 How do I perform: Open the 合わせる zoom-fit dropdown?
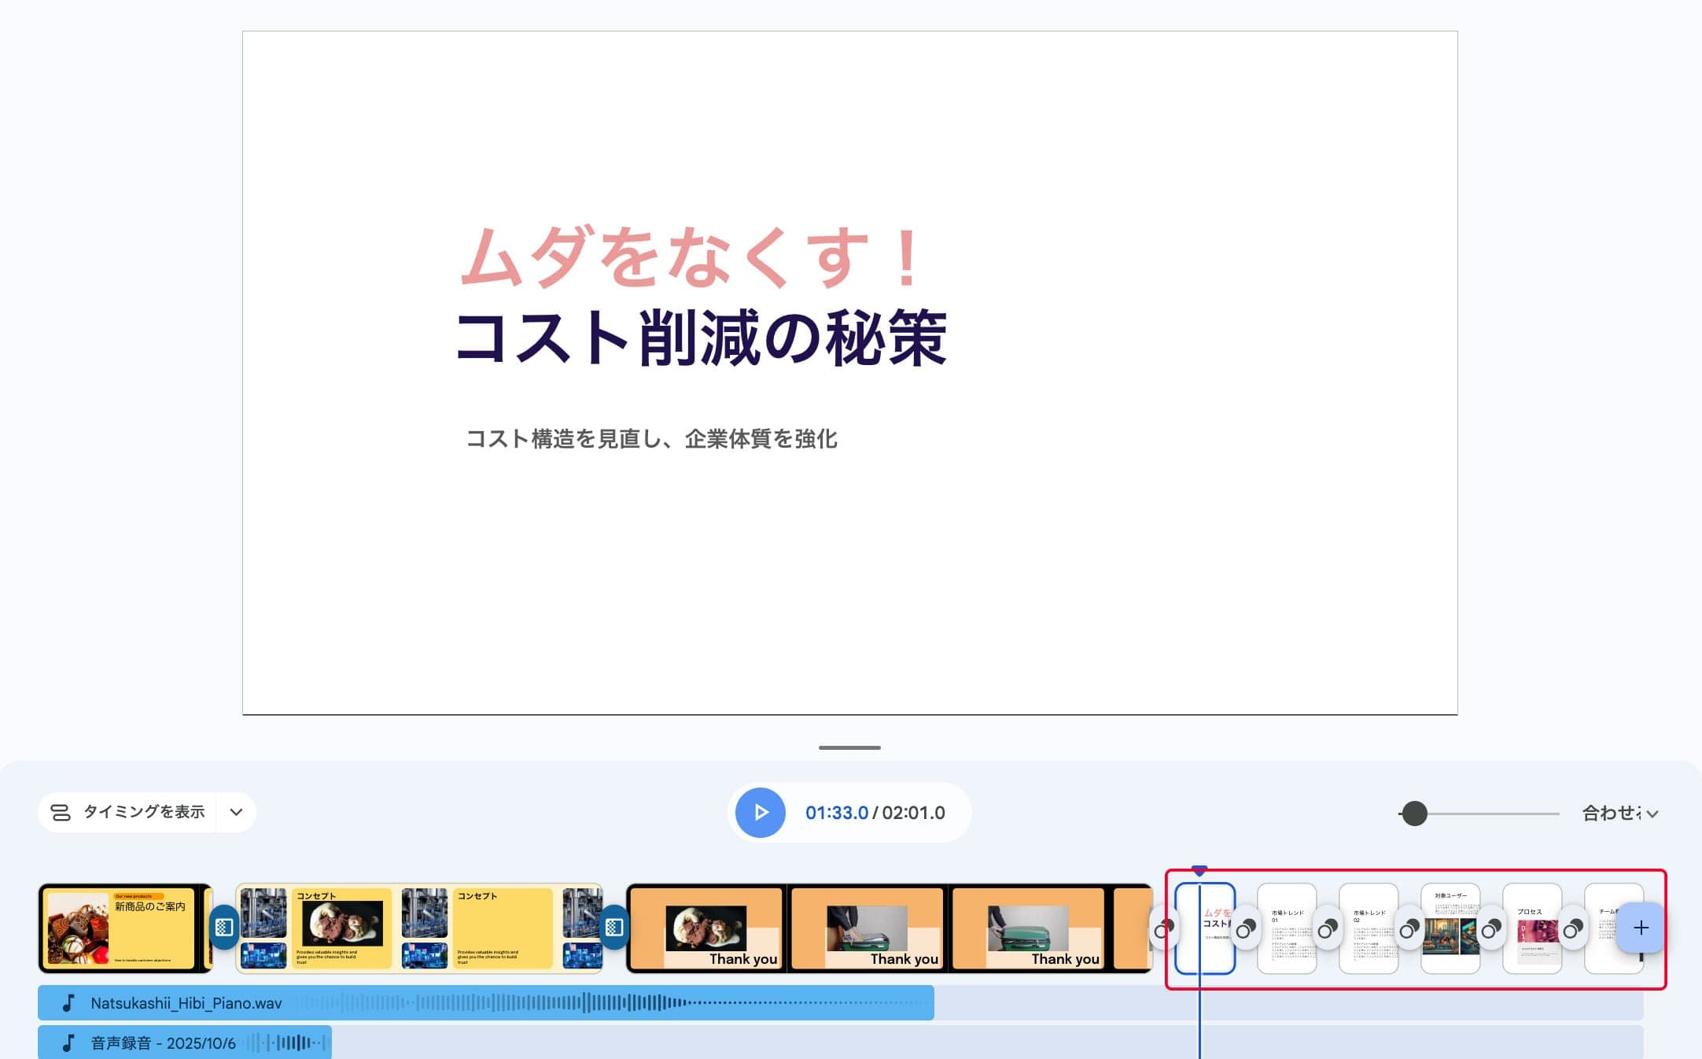pos(1620,813)
